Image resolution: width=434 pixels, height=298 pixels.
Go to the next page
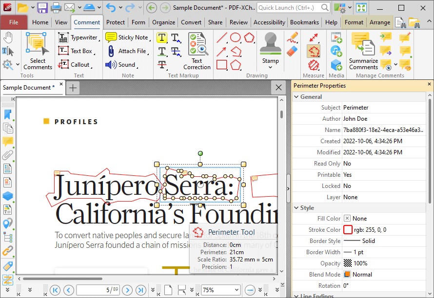(x=127, y=290)
